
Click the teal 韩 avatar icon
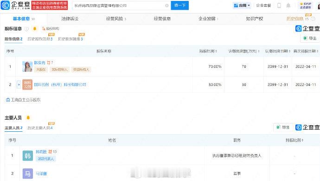pos(27,155)
